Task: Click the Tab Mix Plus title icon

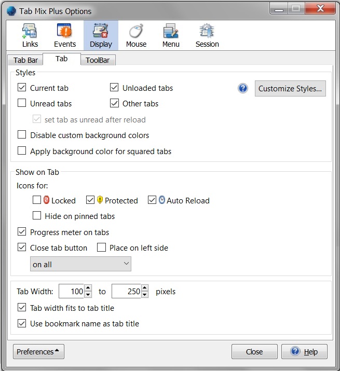Action: 11,11
